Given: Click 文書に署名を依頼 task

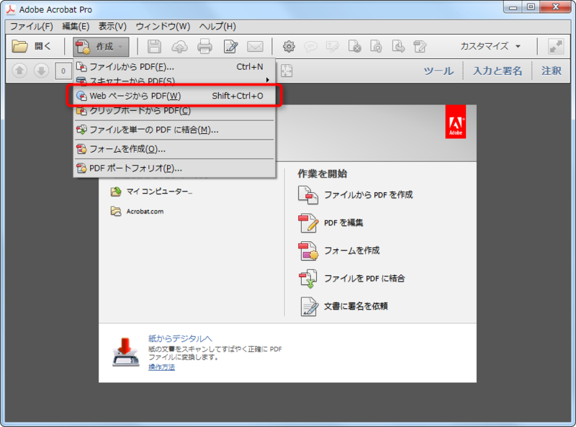Looking at the screenshot, I should [356, 306].
